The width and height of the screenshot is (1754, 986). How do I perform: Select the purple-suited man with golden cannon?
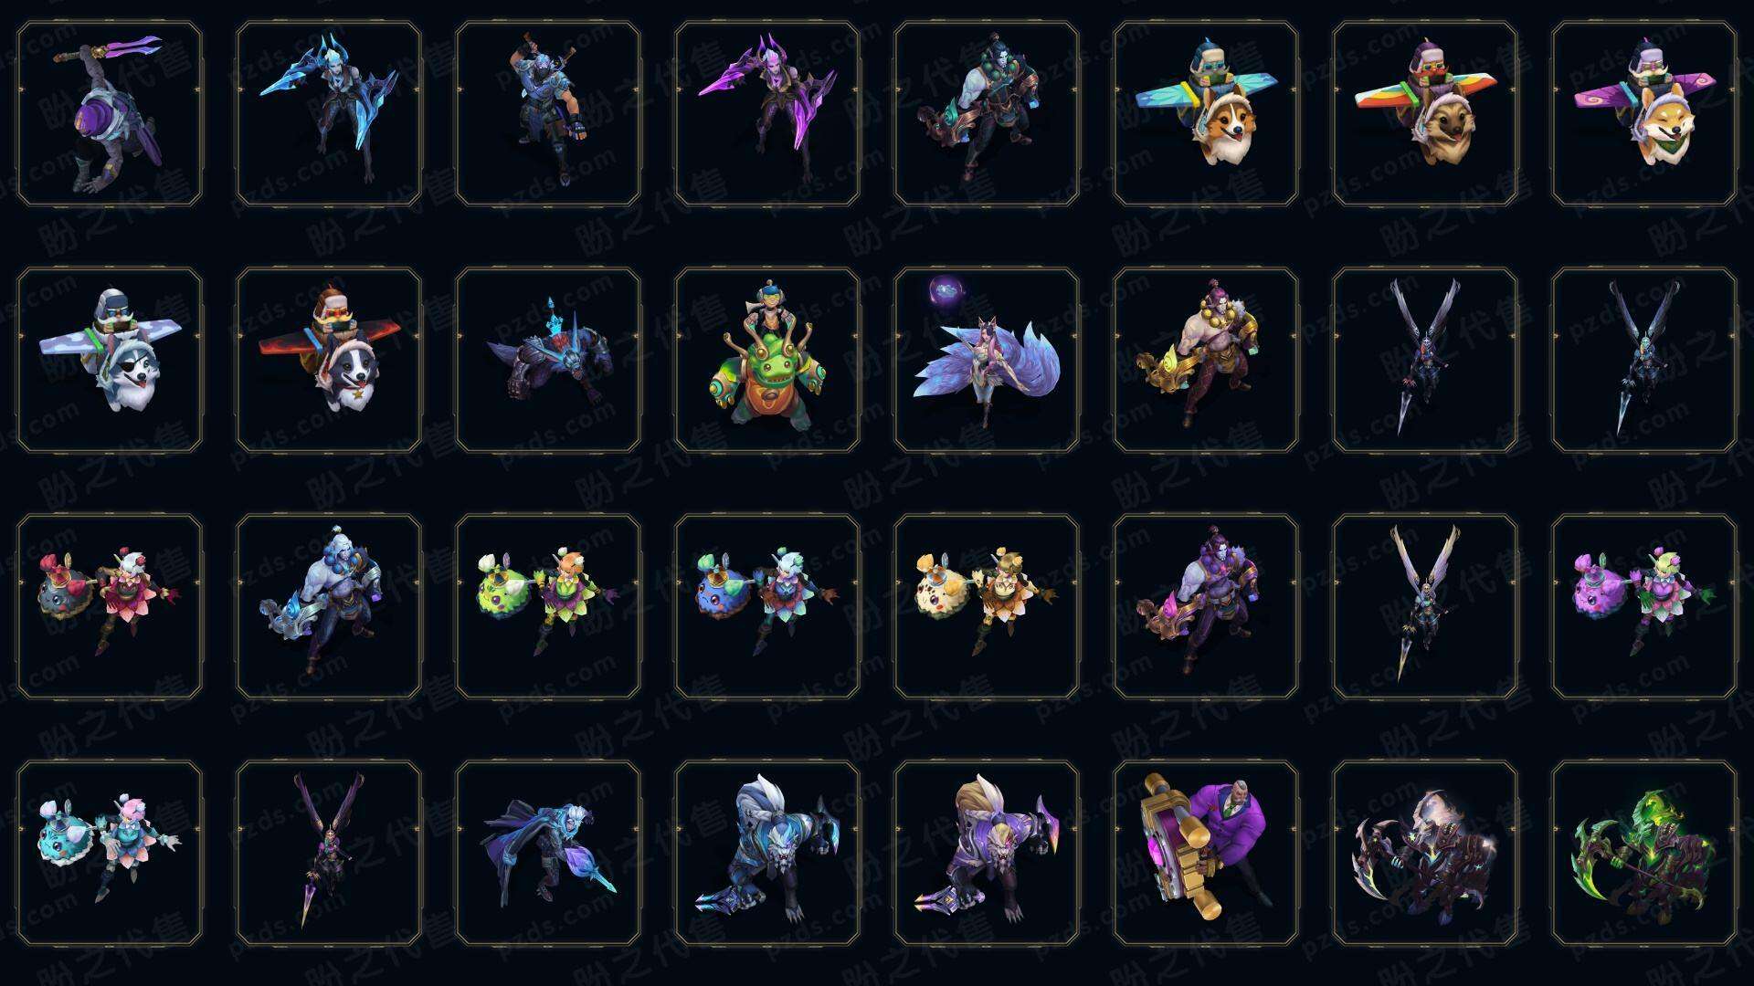tap(1206, 853)
